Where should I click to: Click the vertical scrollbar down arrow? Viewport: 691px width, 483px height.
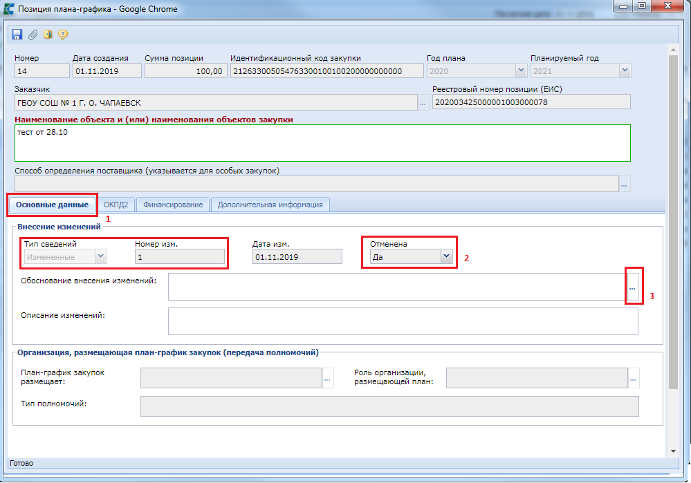pos(674,450)
